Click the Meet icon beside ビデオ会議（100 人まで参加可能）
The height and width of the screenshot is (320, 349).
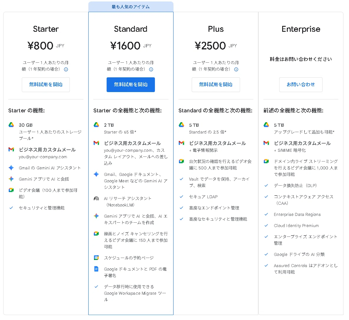pyautogui.click(x=11, y=190)
